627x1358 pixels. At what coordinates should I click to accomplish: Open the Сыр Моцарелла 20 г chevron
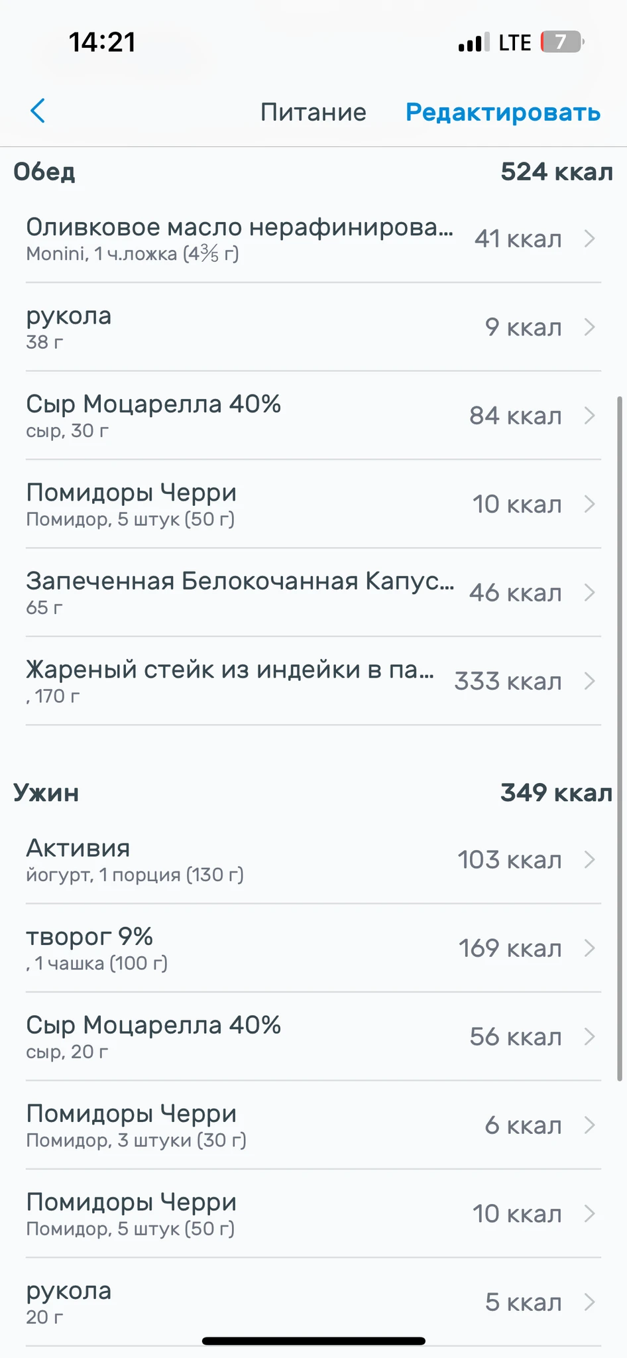[x=589, y=1037]
